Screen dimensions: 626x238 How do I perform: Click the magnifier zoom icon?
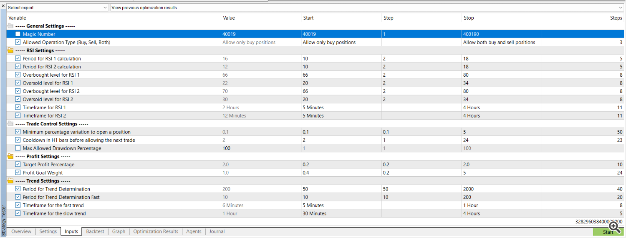pyautogui.click(x=615, y=226)
